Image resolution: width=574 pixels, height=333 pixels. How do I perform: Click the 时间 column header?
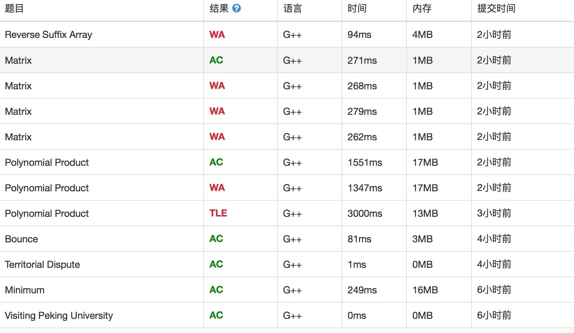tap(357, 8)
